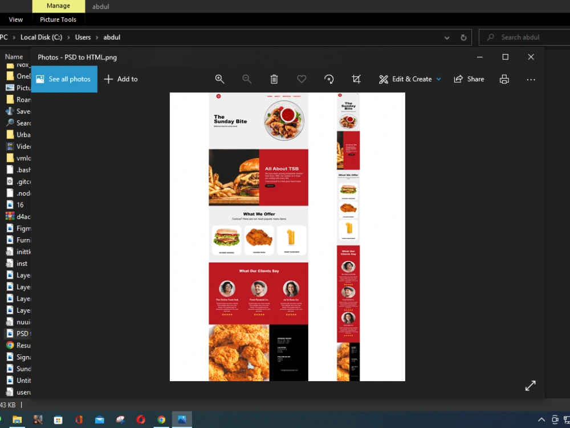Select the Sund image file

point(19,369)
